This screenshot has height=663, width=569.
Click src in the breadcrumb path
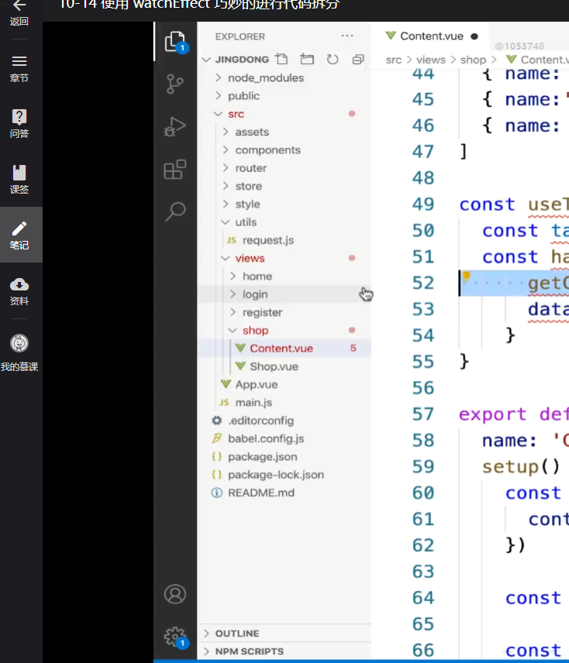tap(394, 60)
